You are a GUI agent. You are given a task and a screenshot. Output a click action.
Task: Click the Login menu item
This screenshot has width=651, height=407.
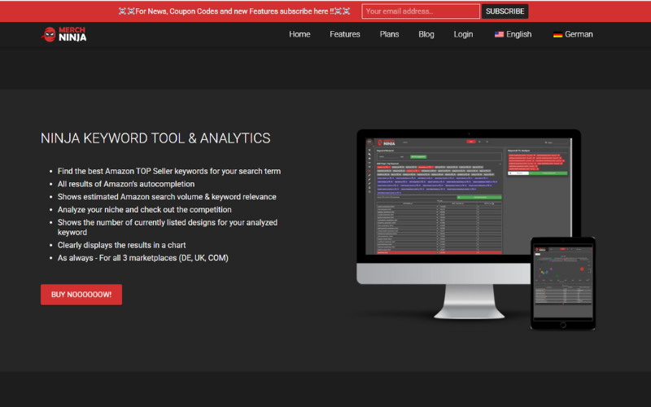463,34
